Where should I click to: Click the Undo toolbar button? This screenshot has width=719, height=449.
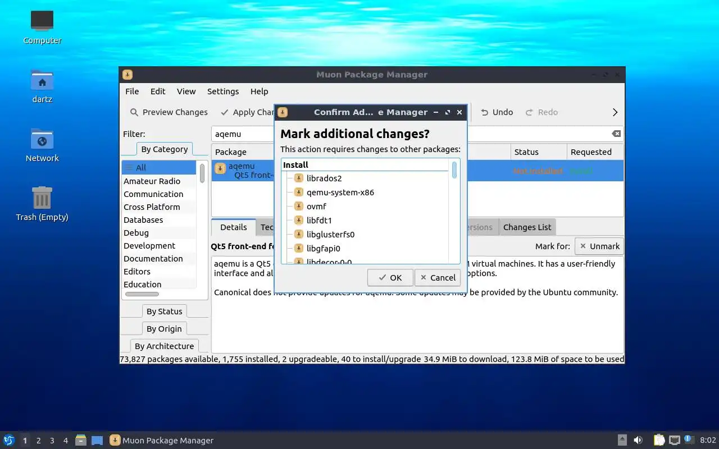(x=497, y=112)
